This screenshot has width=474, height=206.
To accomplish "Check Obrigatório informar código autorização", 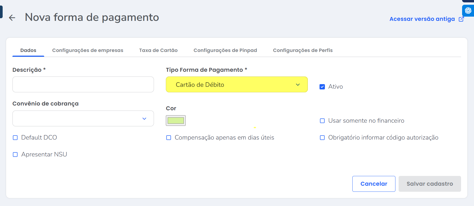I will [x=322, y=138].
